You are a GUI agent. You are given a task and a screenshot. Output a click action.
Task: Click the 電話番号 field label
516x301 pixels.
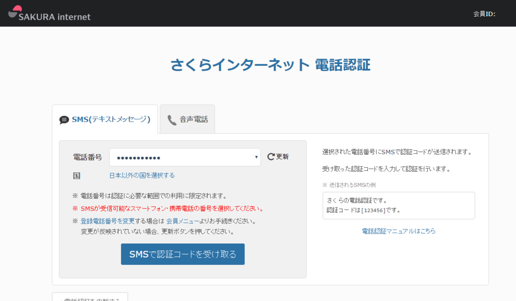coord(87,157)
